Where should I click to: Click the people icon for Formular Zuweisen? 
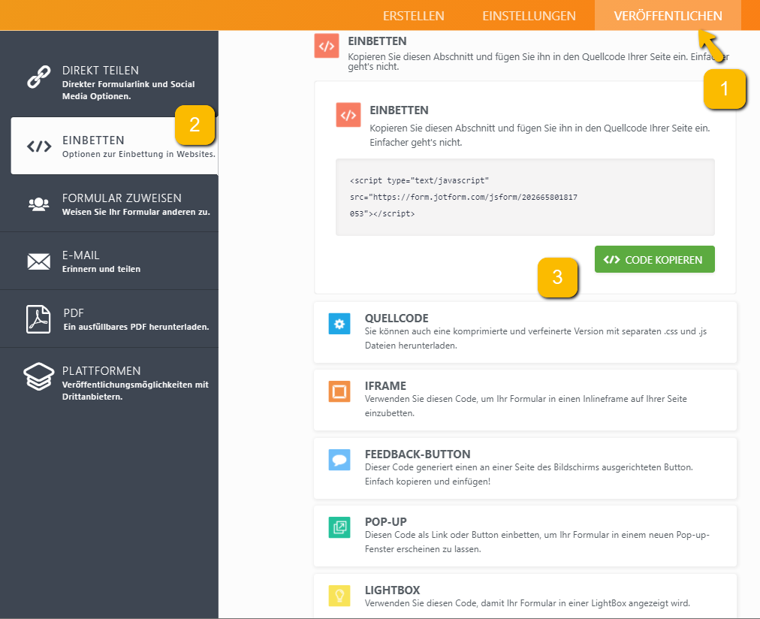coord(38,204)
